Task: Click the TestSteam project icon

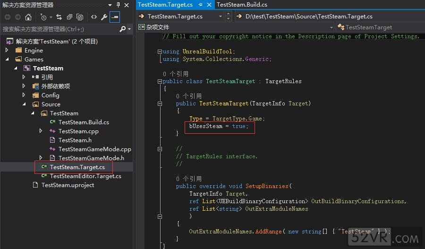Action: (x=27, y=68)
